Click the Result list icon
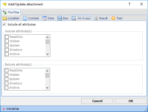The height and width of the screenshot is (112, 148). (x=96, y=18)
